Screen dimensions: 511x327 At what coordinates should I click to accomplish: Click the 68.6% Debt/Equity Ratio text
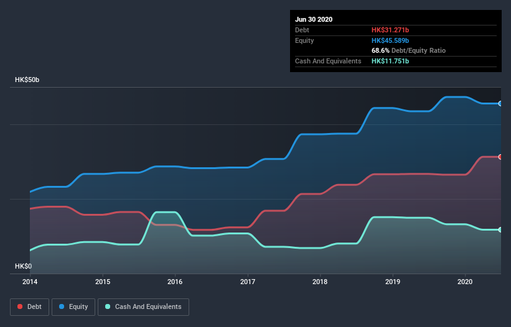409,51
